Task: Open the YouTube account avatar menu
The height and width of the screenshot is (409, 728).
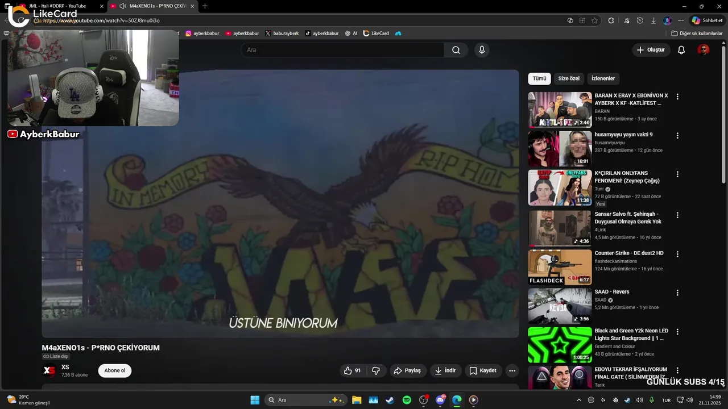Action: tap(704, 50)
